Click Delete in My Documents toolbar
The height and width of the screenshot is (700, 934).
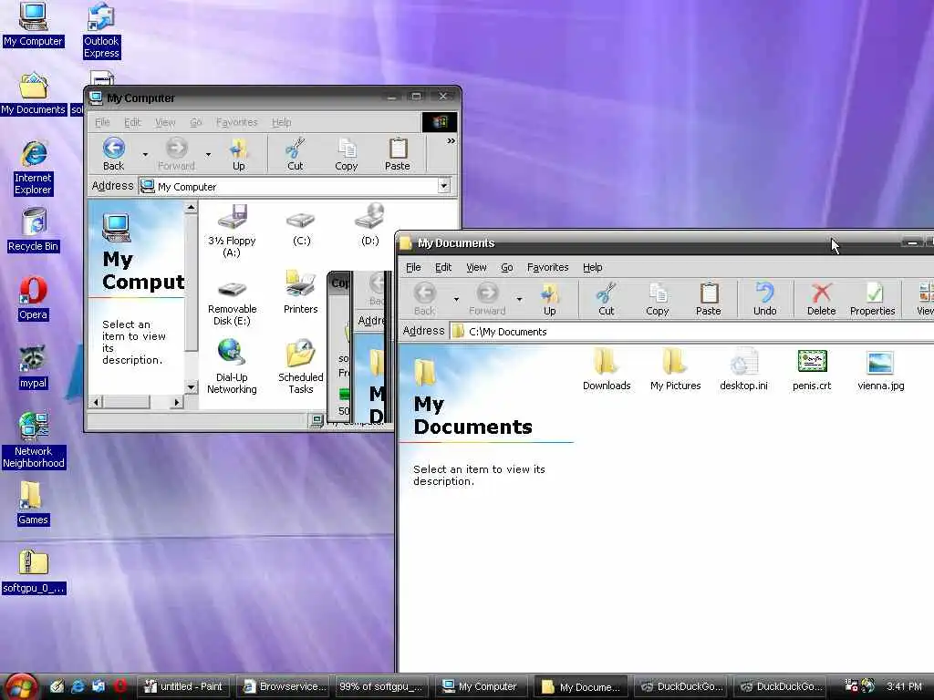tap(822, 299)
